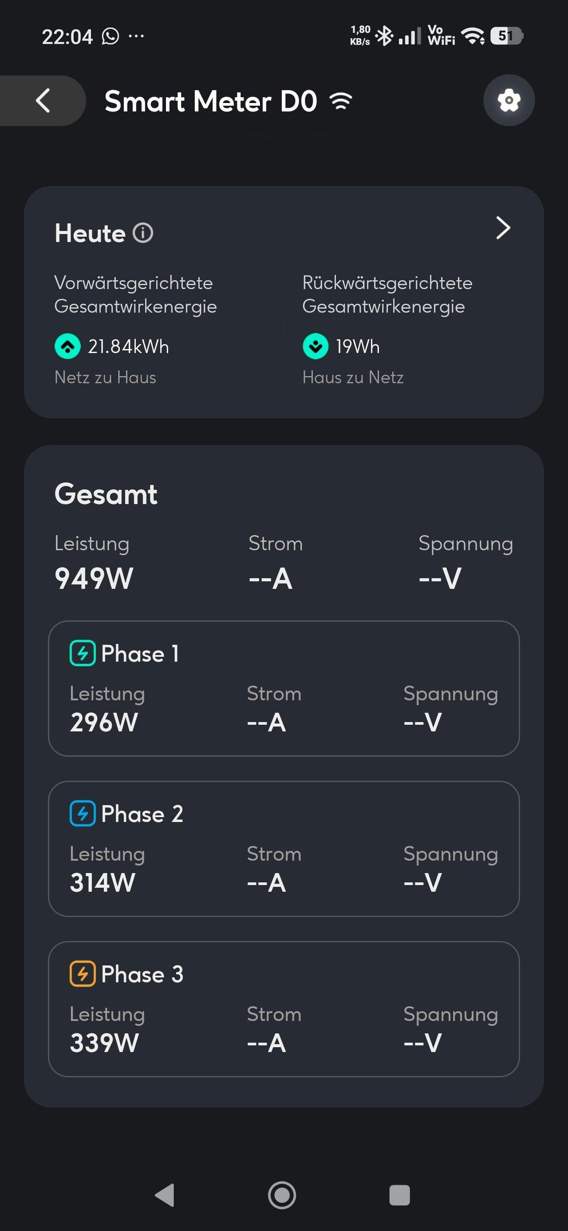Image resolution: width=568 pixels, height=1231 pixels.
Task: Tap the 19Wh reverse energy value
Action: coord(357,346)
